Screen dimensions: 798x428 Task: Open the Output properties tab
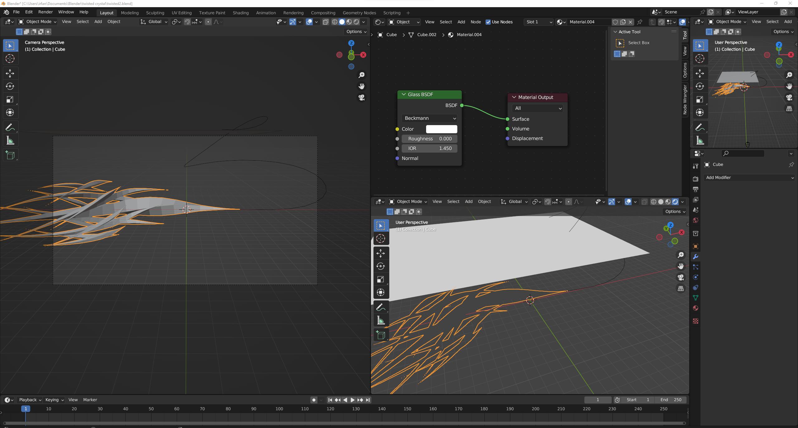click(695, 189)
